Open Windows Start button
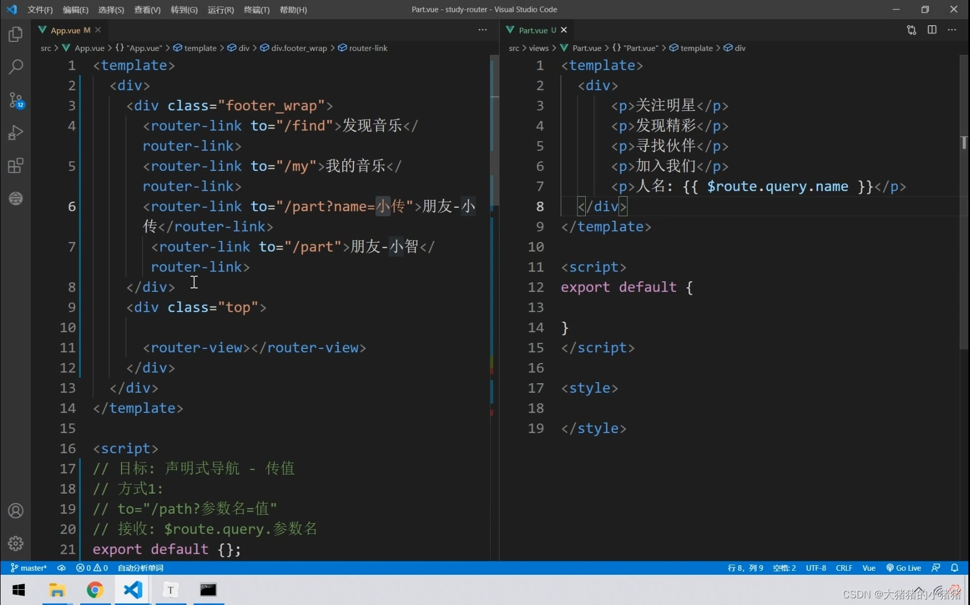970x605 pixels. coord(18,590)
